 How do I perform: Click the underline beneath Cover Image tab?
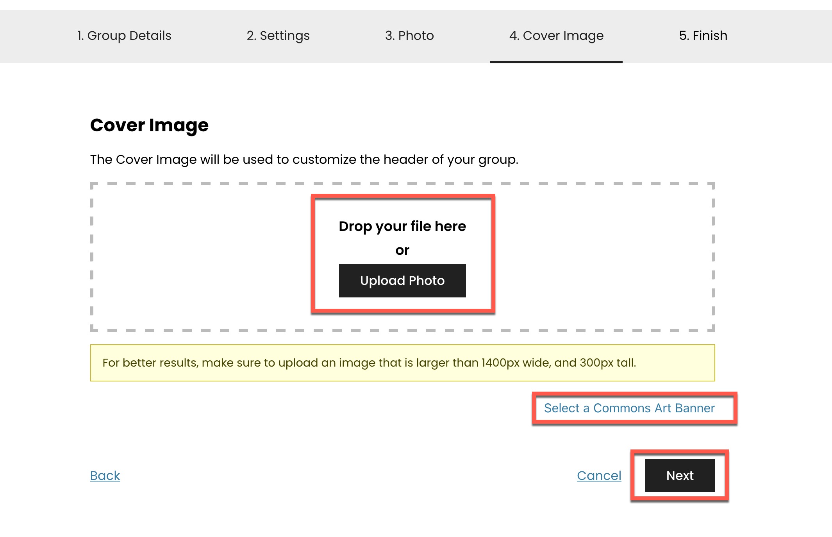tap(556, 62)
